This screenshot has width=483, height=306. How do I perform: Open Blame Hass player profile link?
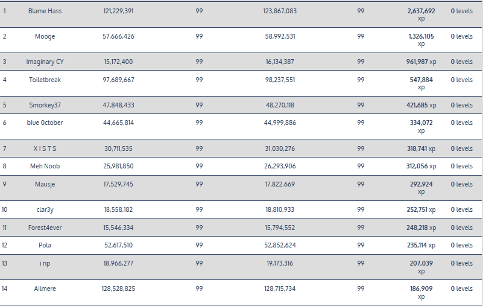(x=45, y=11)
